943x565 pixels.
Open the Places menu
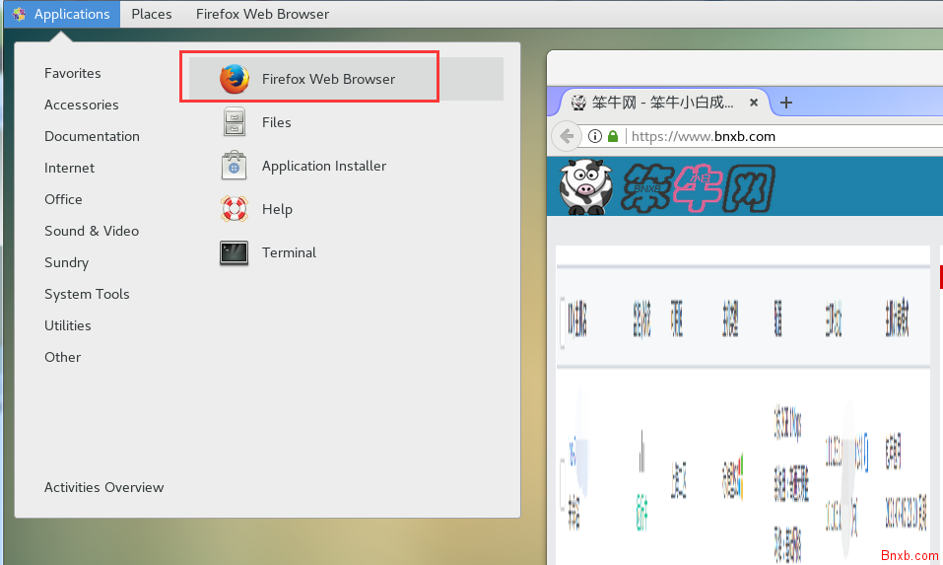[x=152, y=14]
